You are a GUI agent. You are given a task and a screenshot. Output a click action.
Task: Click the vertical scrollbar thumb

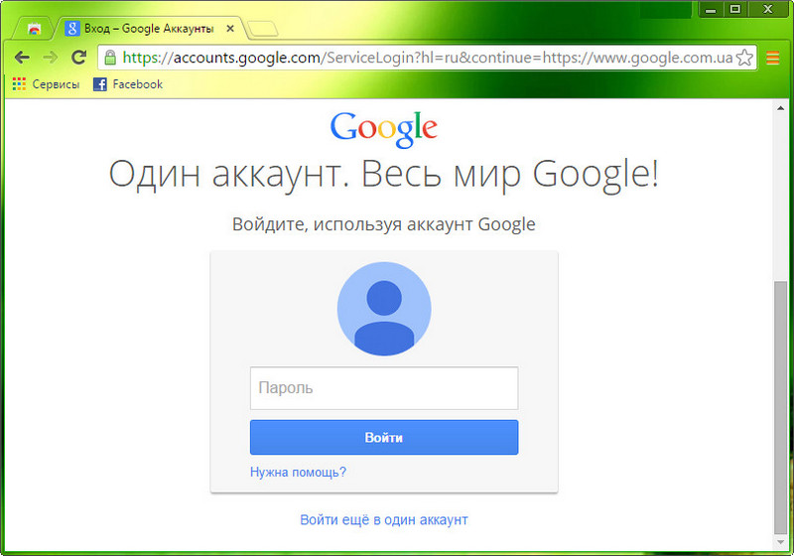coord(780,407)
